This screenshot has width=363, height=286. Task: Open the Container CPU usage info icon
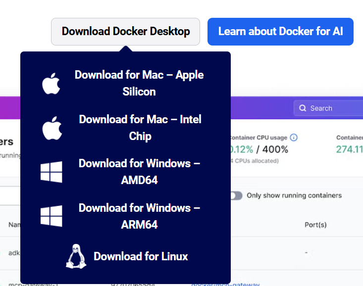click(x=294, y=138)
